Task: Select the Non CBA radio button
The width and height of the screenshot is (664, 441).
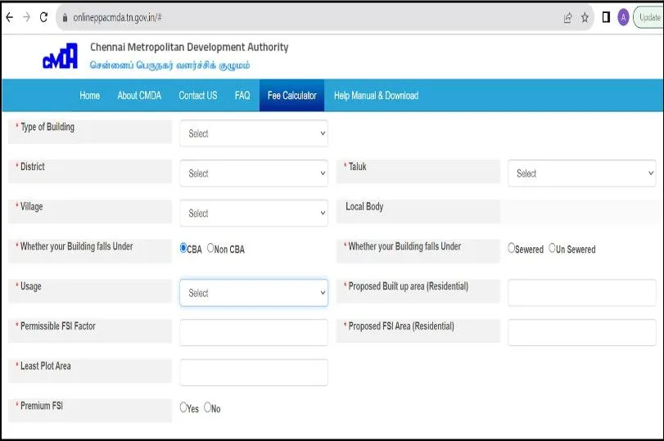Action: click(211, 248)
